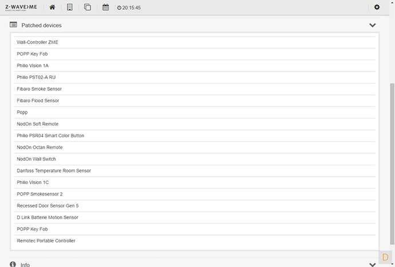
Task: Expand the Info section chevron
Action: point(372,265)
